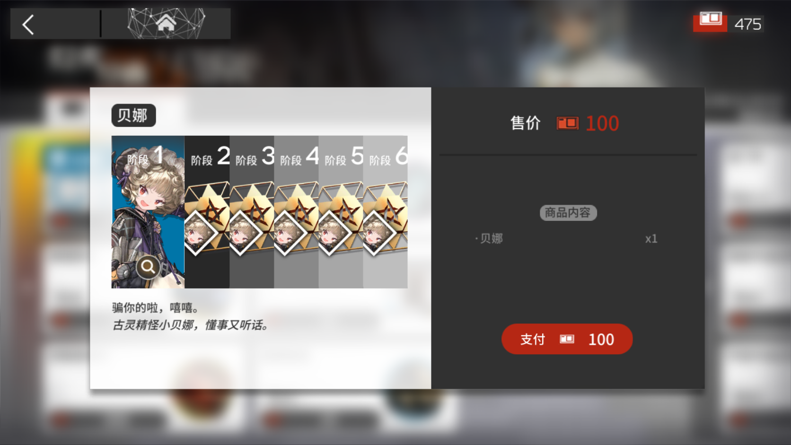The height and width of the screenshot is (445, 791).
Task: Click the 贝娜 name tag
Action: pyautogui.click(x=133, y=115)
